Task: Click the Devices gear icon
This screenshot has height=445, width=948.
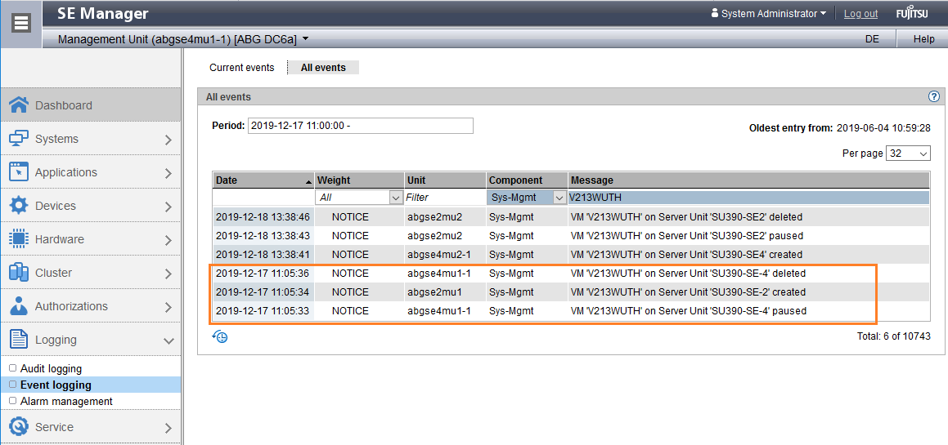Action: 19,206
